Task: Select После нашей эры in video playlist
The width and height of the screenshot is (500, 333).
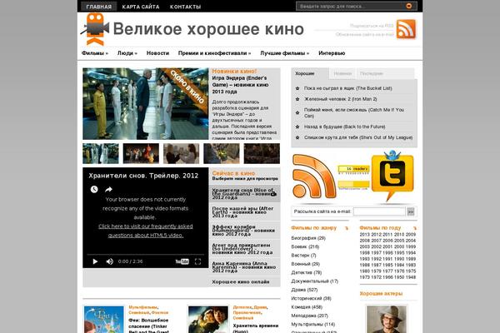Action: [244, 212]
